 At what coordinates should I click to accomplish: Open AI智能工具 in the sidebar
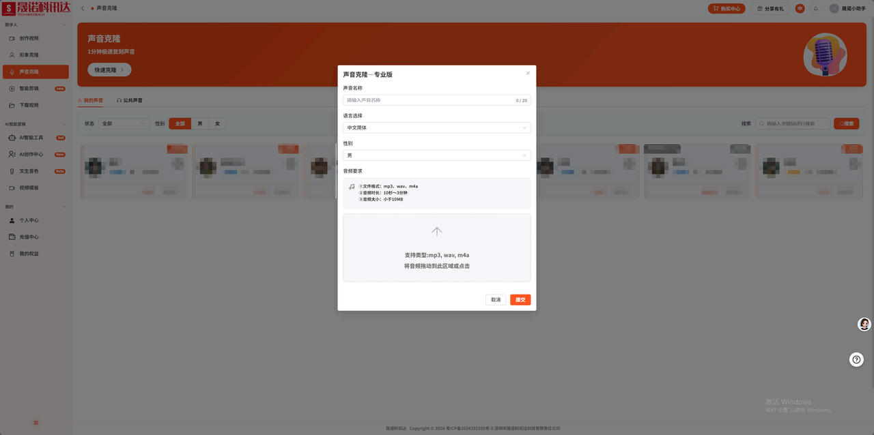[36, 138]
